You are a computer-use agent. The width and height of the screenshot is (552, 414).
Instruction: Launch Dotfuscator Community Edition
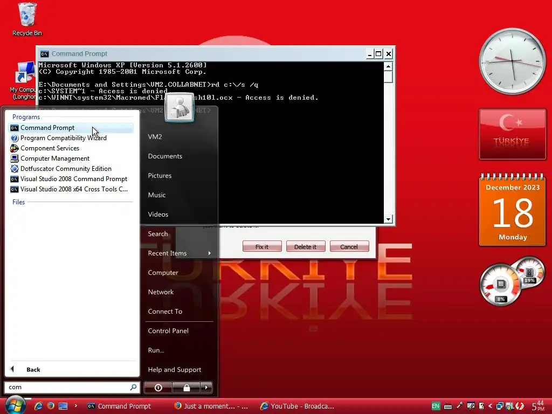tap(71, 169)
